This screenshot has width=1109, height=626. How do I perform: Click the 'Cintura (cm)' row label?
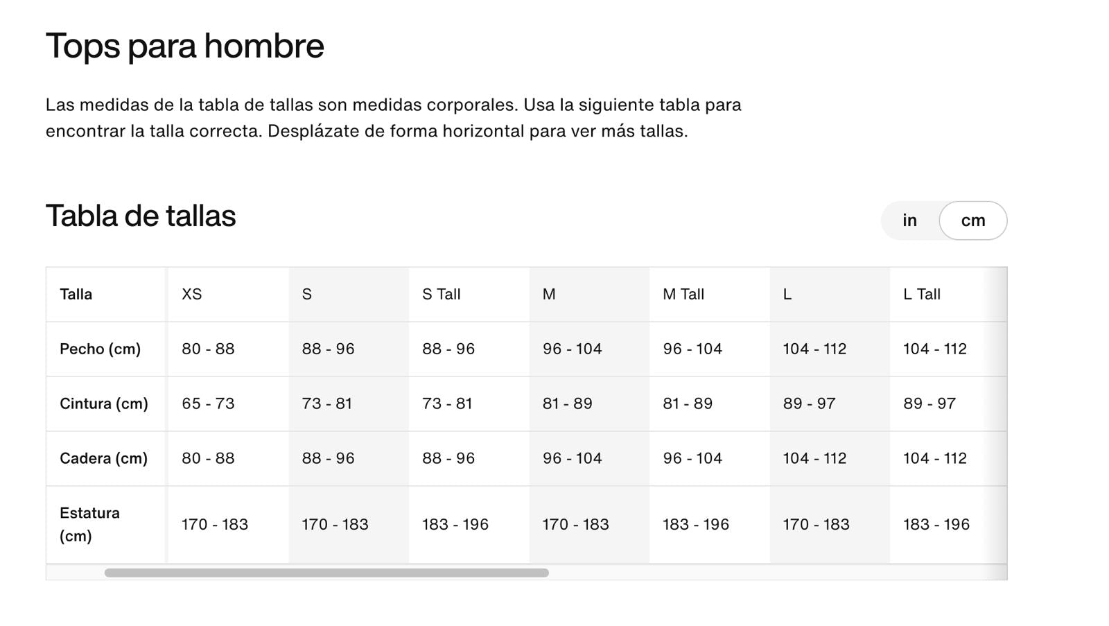pos(104,403)
